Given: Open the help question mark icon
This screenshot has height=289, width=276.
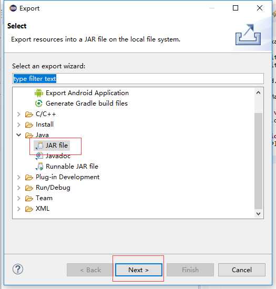Looking at the screenshot, I should point(18,269).
